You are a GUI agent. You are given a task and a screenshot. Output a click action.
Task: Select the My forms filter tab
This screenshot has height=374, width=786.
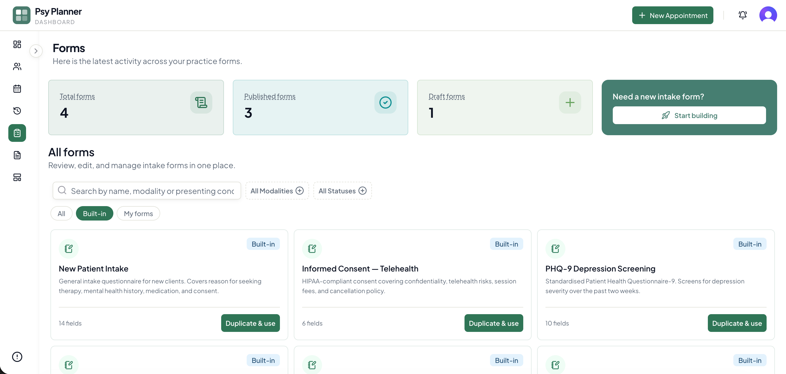point(138,213)
